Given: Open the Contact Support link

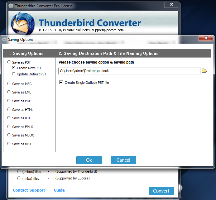Looking at the screenshot, I should coord(29,190).
